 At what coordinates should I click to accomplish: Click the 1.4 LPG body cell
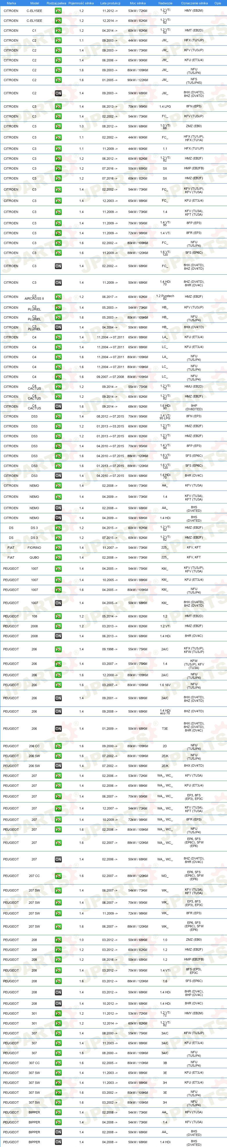point(165,107)
